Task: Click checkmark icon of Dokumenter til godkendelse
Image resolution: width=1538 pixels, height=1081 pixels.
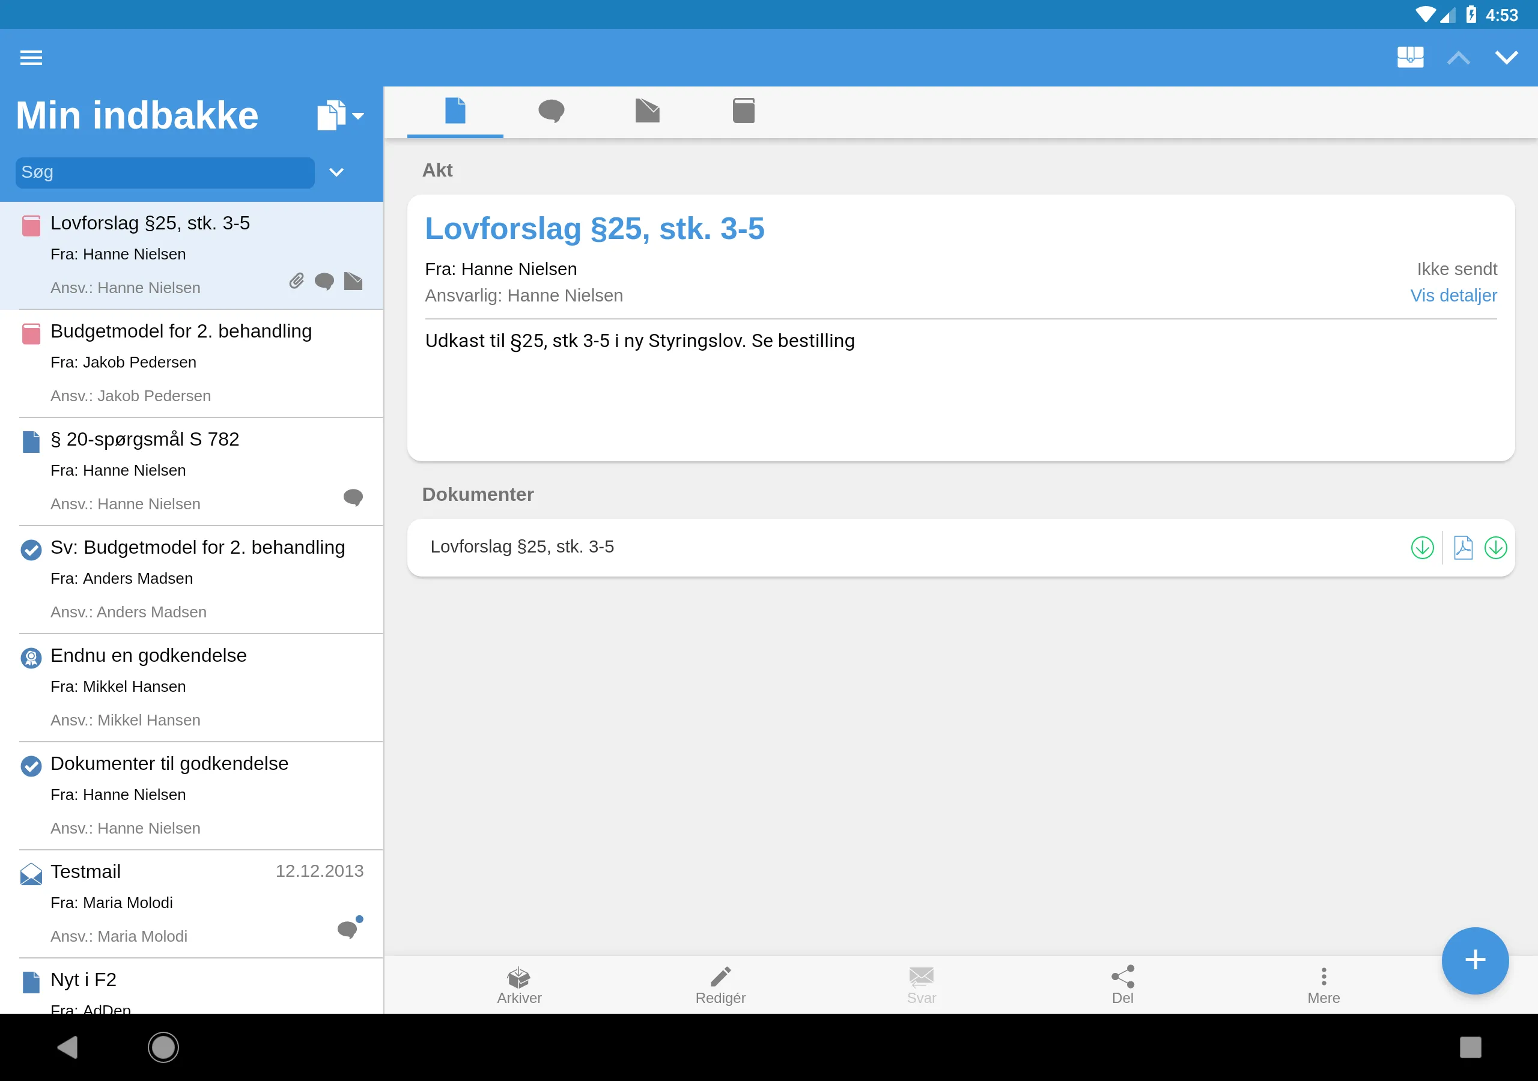Action: [x=31, y=766]
